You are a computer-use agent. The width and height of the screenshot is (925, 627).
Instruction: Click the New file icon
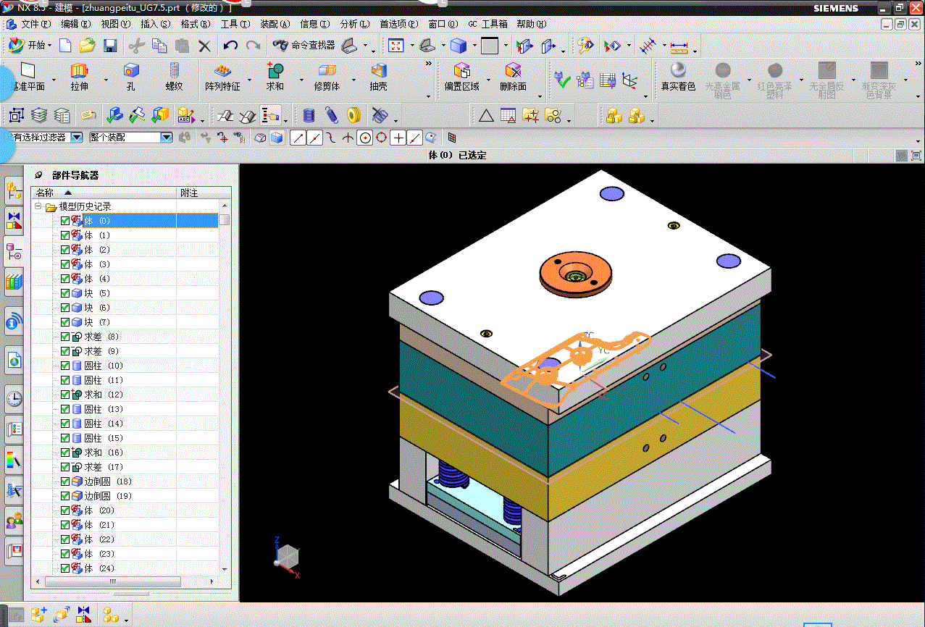65,46
